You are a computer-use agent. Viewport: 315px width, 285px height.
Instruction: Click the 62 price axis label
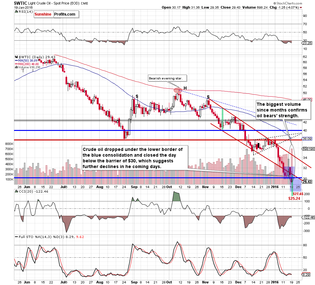pyautogui.click(x=305, y=57)
